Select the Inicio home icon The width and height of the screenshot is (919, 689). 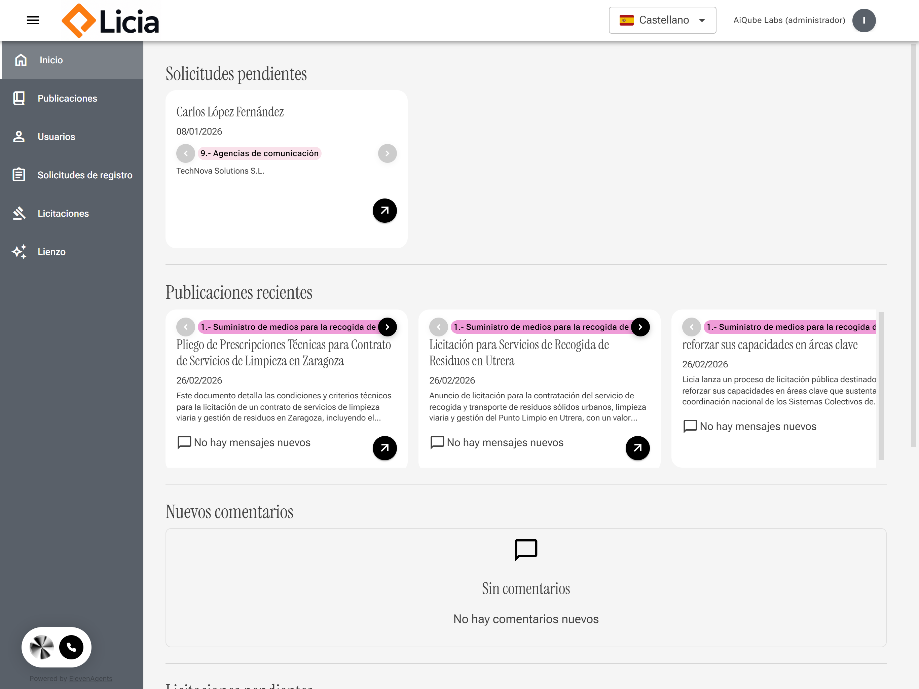coord(20,60)
